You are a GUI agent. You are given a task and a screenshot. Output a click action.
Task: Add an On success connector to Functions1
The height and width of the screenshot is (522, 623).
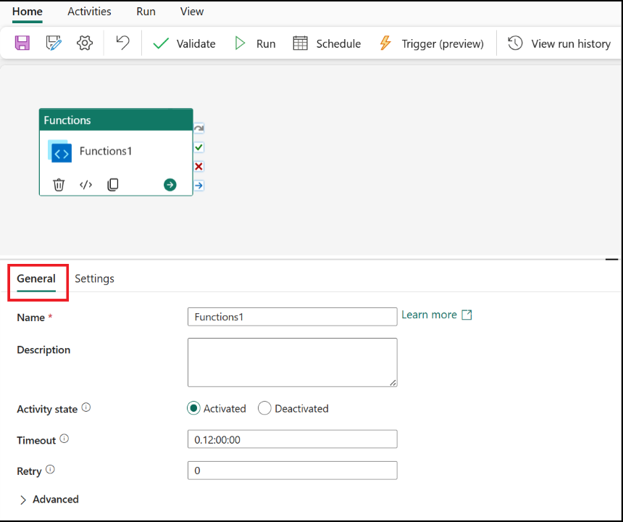pyautogui.click(x=198, y=147)
